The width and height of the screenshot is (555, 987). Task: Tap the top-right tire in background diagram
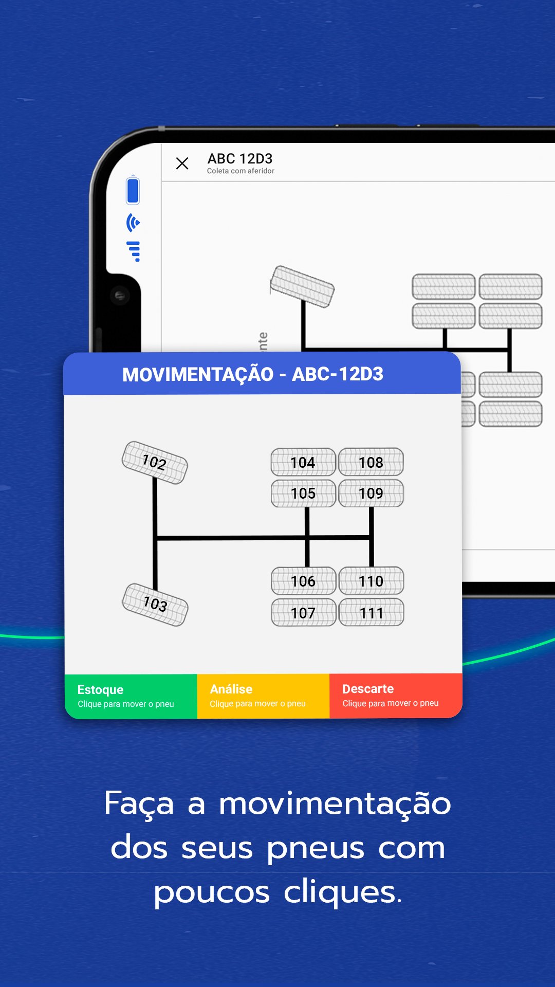click(510, 286)
